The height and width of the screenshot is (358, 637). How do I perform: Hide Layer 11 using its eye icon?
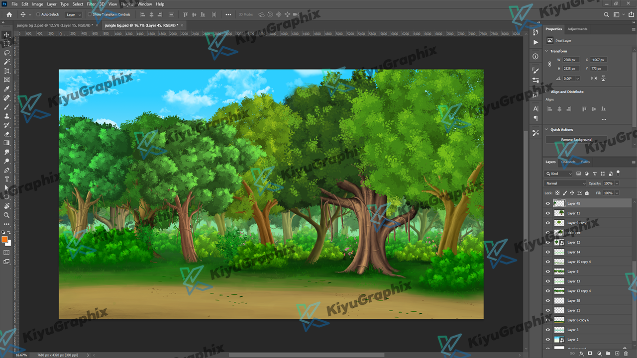[548, 213]
